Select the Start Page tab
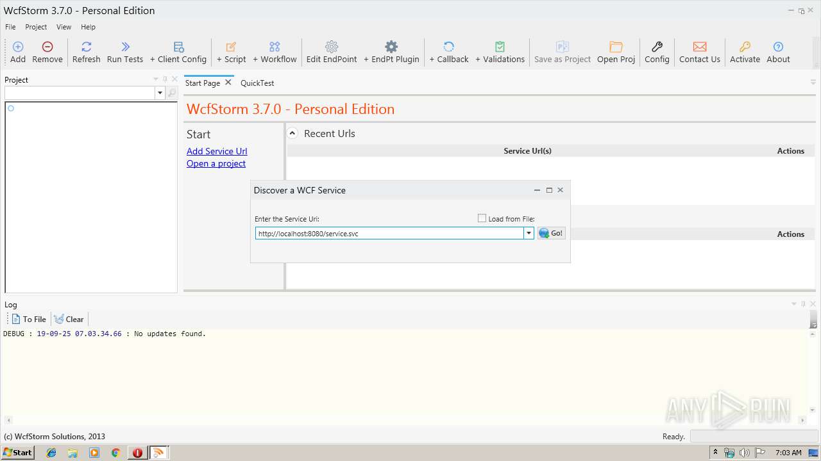821x461 pixels. tap(203, 83)
